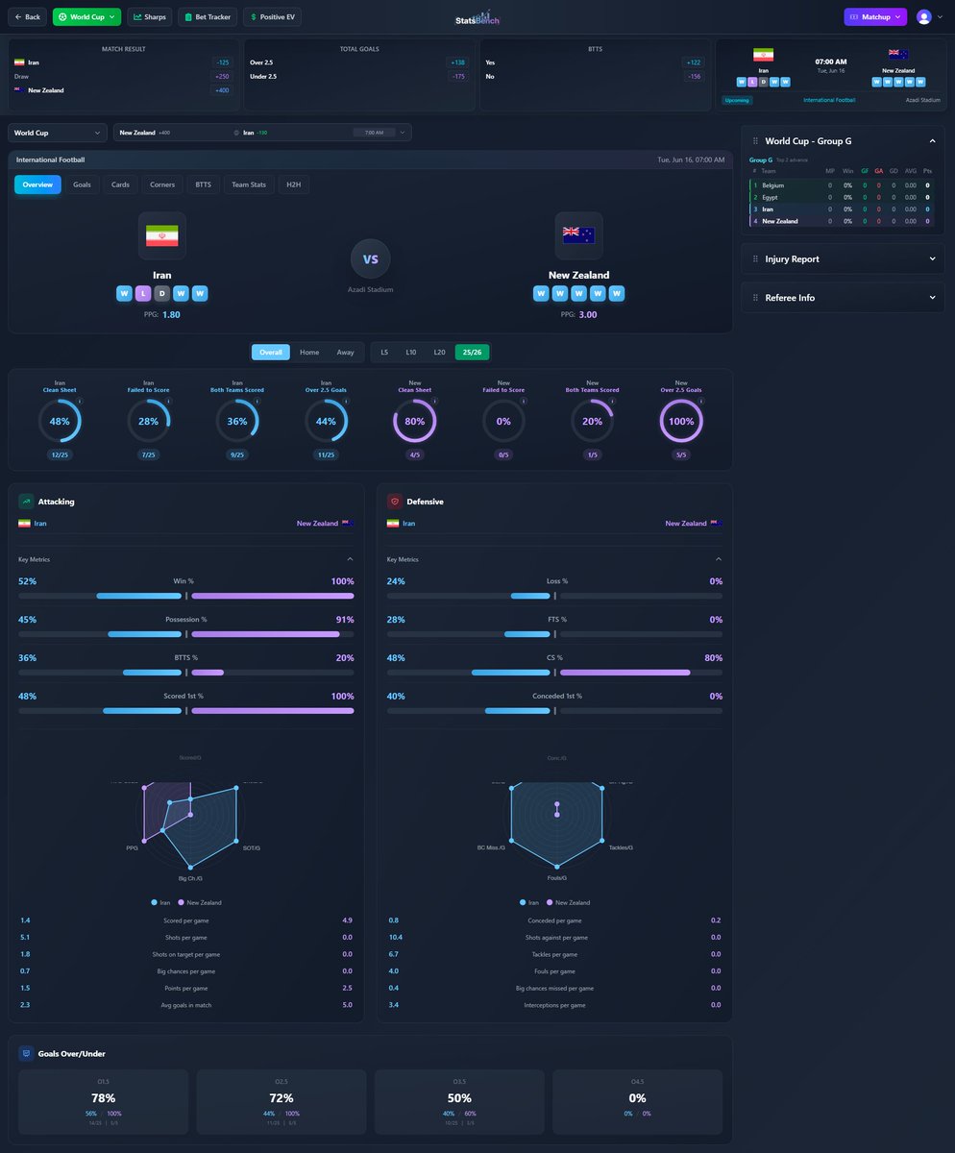The image size is (955, 1153).
Task: Click the Attacking trend chart icon
Action: point(26,502)
